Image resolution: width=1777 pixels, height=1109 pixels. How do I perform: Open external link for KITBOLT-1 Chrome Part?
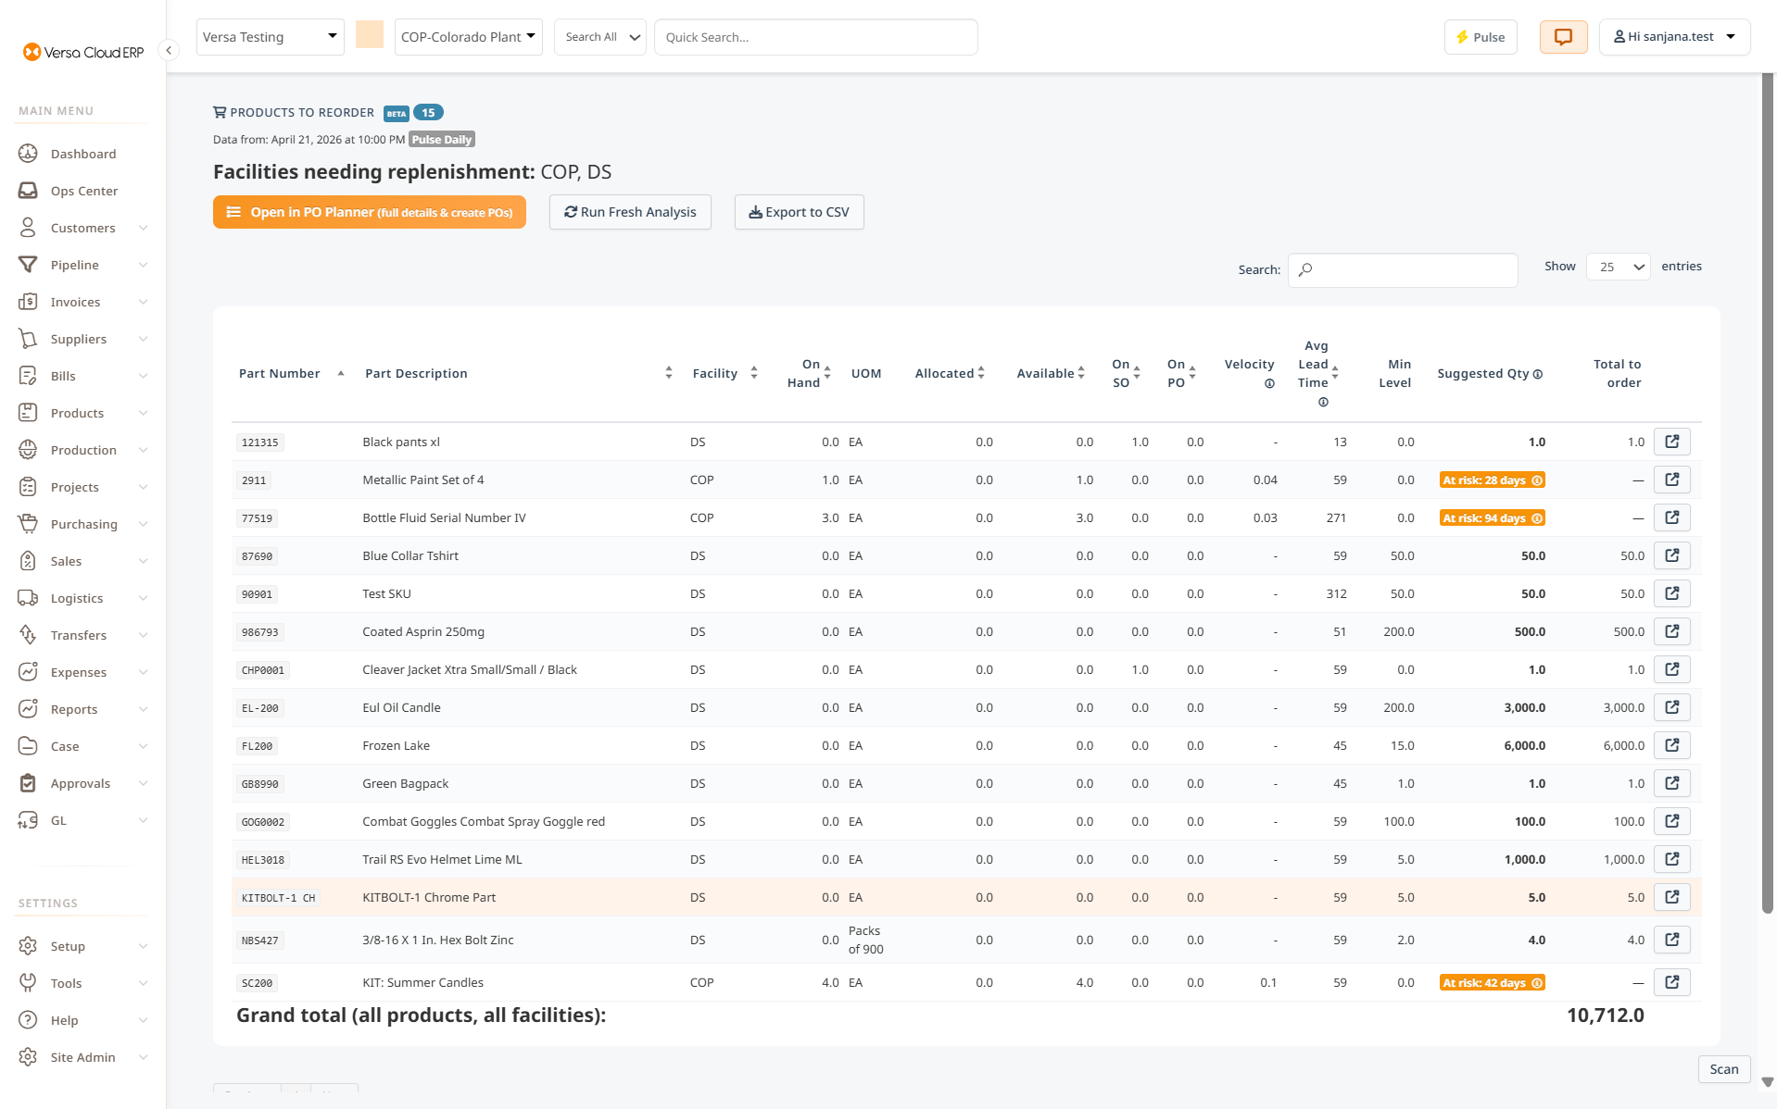1672,897
